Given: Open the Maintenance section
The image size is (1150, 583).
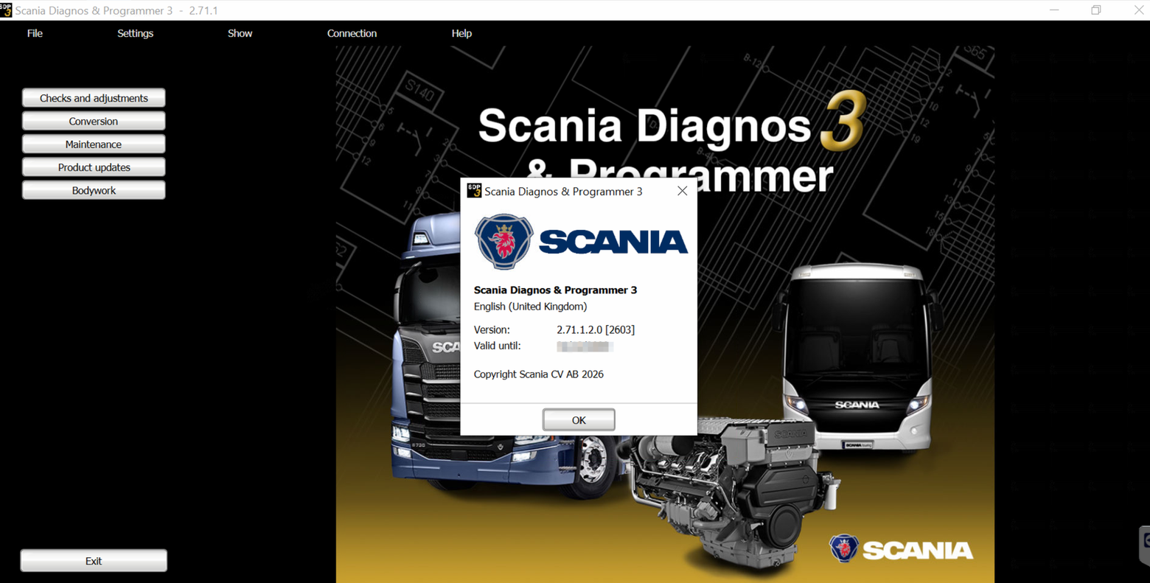Looking at the screenshot, I should point(94,144).
